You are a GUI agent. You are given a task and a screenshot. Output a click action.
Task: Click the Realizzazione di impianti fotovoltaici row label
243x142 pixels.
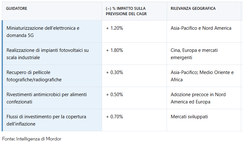[x=48, y=54]
